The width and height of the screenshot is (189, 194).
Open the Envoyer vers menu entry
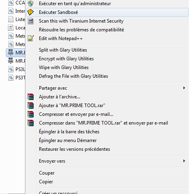tap(52, 161)
